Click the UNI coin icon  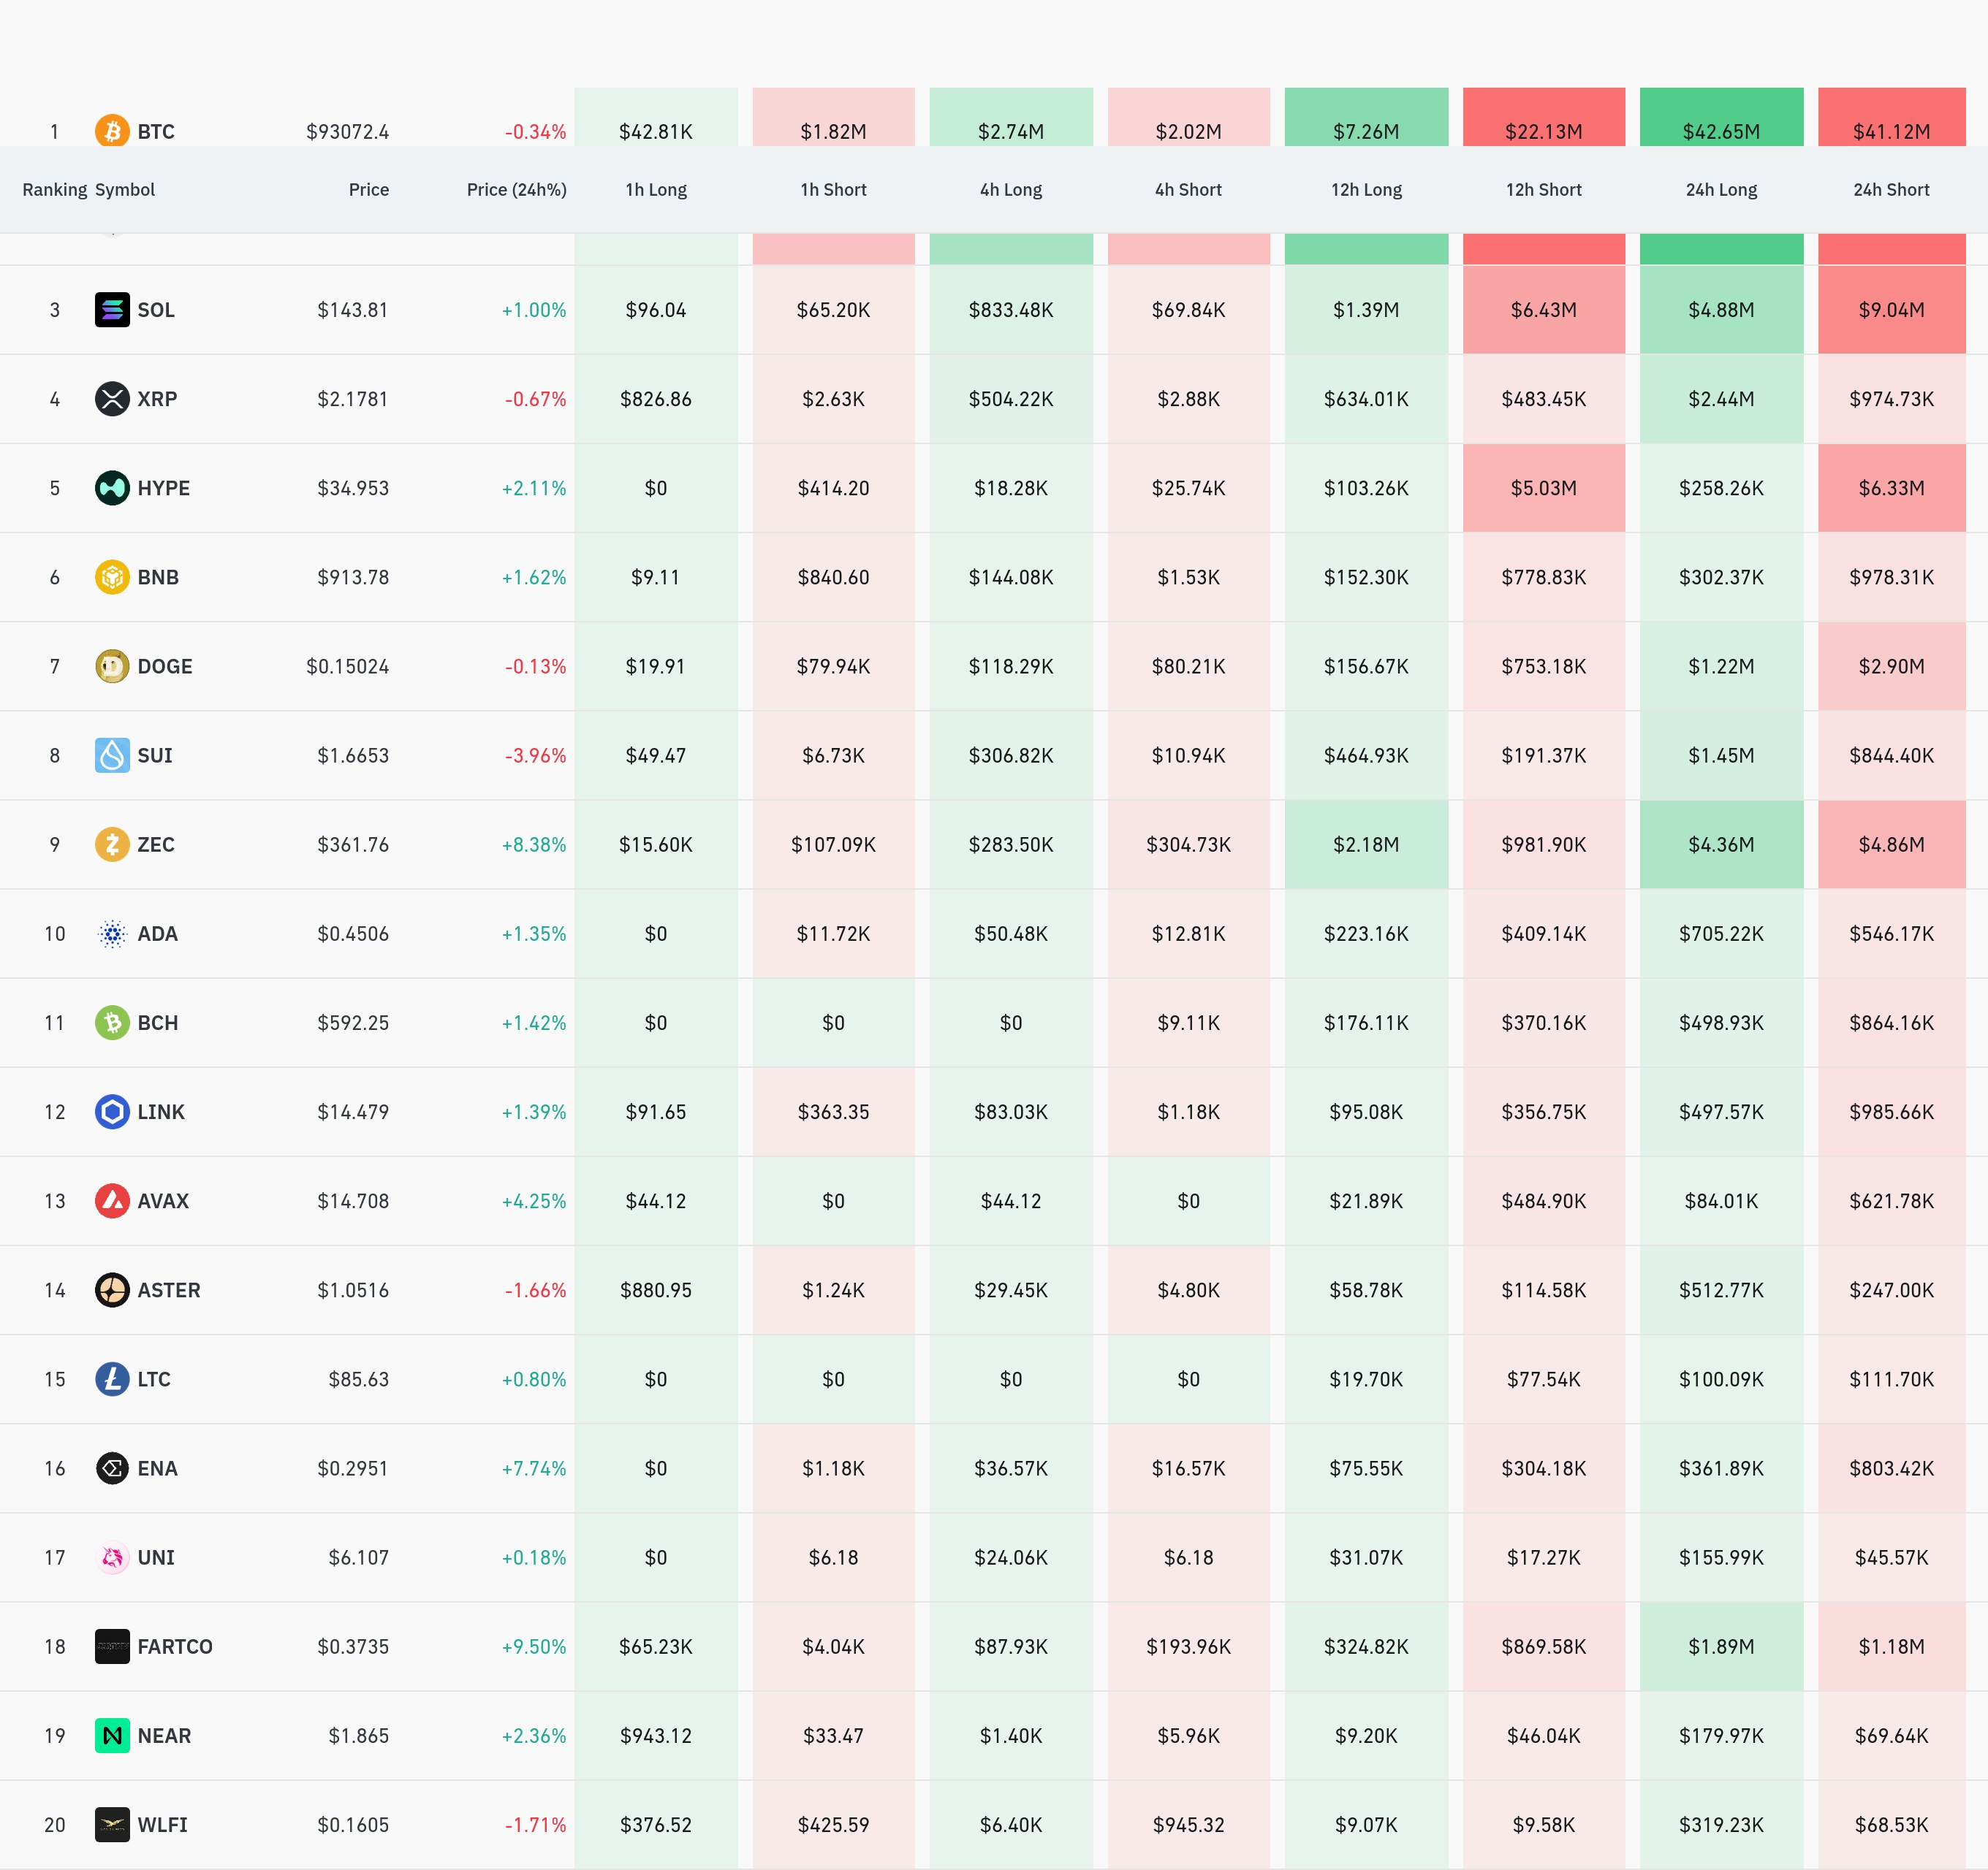pos(112,1557)
